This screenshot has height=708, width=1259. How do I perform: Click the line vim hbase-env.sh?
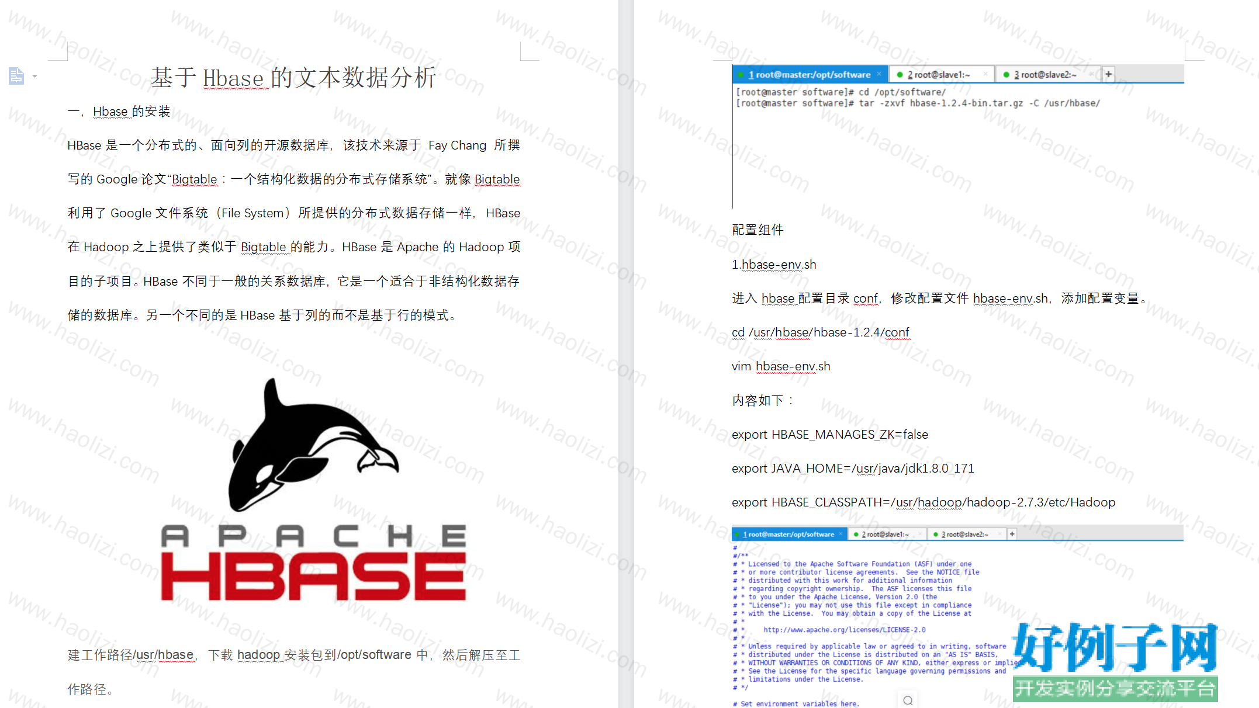pyautogui.click(x=781, y=366)
